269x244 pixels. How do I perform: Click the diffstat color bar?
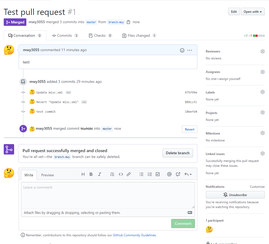tap(259, 36)
